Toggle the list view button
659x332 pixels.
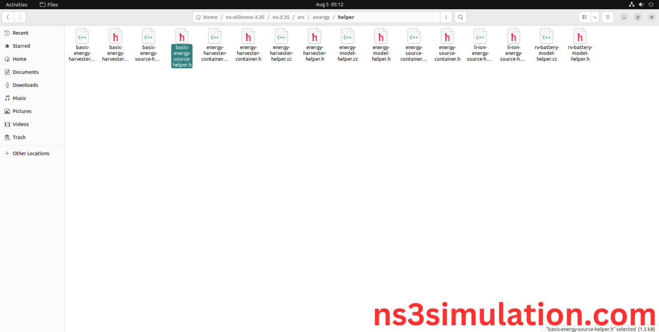[x=584, y=17]
